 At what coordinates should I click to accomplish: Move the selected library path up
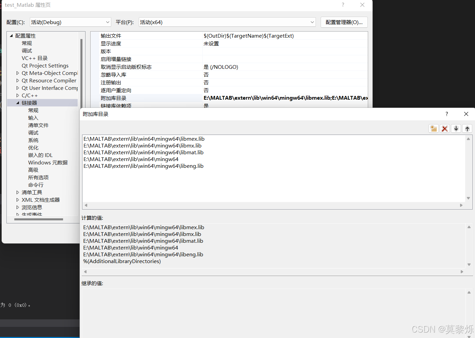(x=467, y=128)
